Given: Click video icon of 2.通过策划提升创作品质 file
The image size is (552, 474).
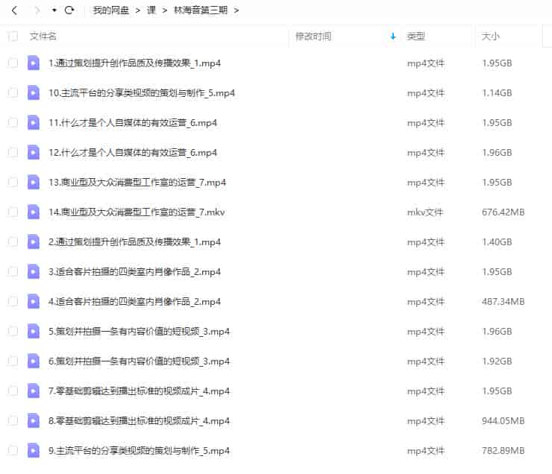Looking at the screenshot, I should pyautogui.click(x=34, y=242).
